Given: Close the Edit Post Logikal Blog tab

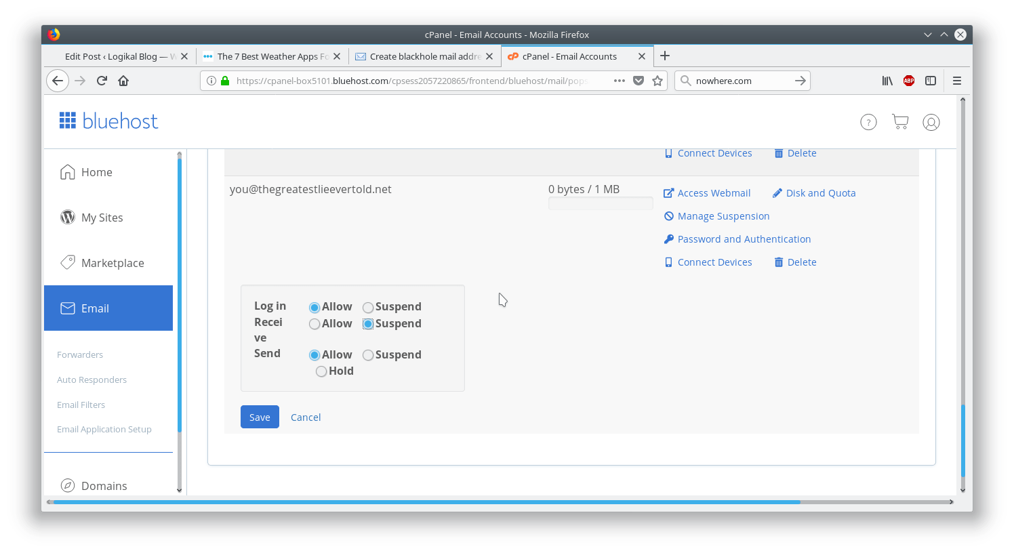Looking at the screenshot, I should [x=184, y=56].
